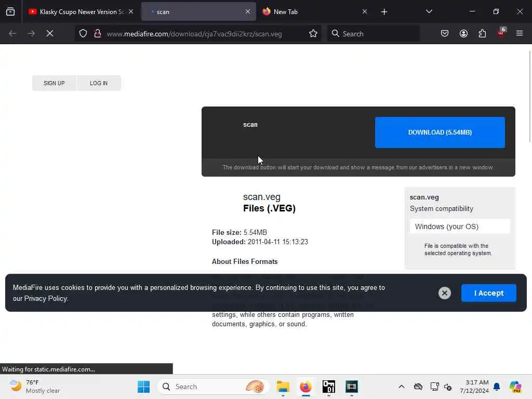This screenshot has height=399, width=532.
Task: Close the scan tab
Action: click(x=248, y=11)
